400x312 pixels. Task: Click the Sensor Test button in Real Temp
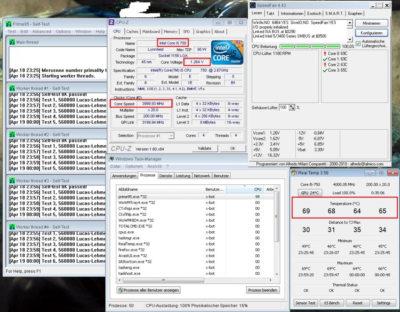tap(305, 303)
